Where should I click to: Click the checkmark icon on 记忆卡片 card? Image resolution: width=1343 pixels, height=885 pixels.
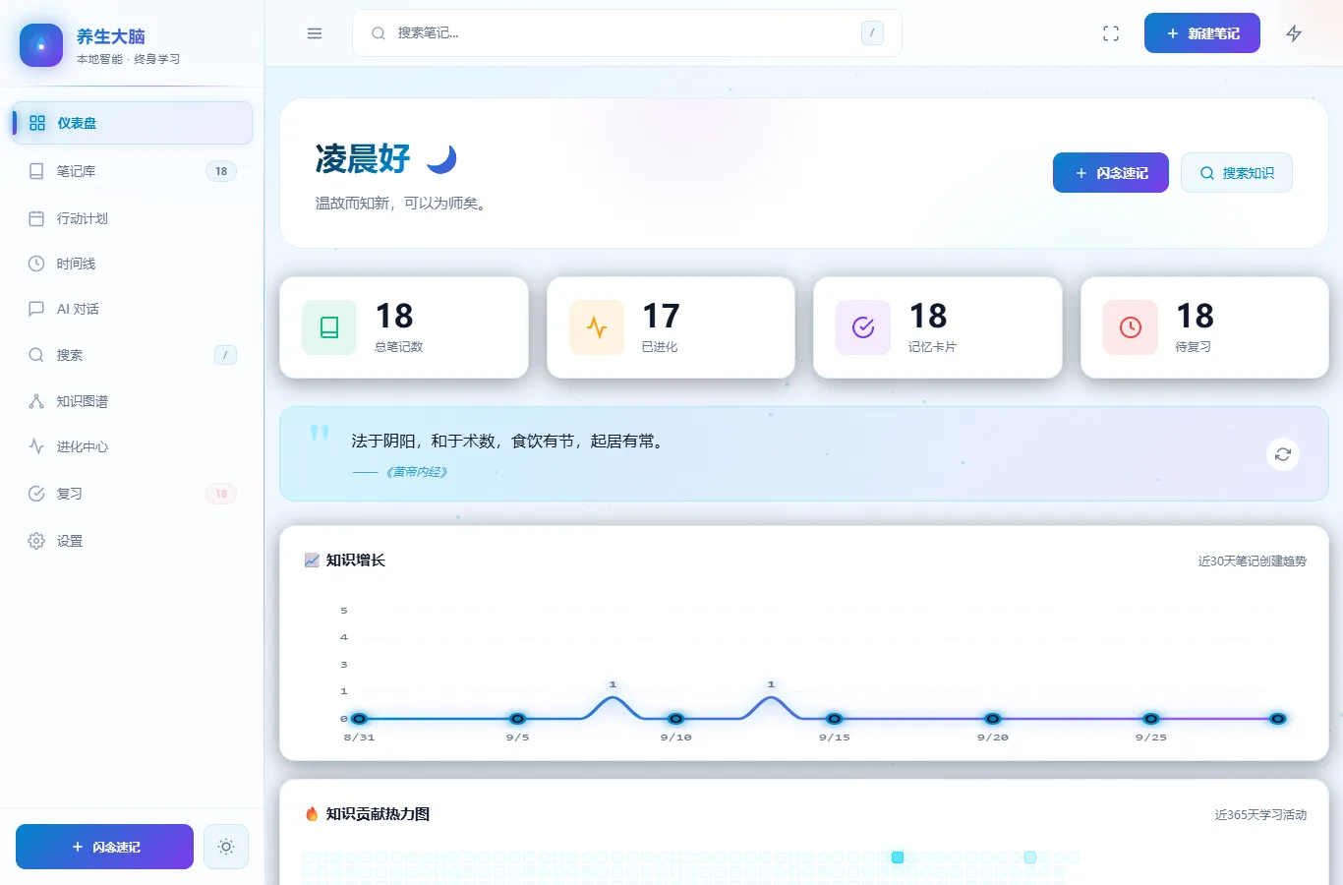point(863,327)
